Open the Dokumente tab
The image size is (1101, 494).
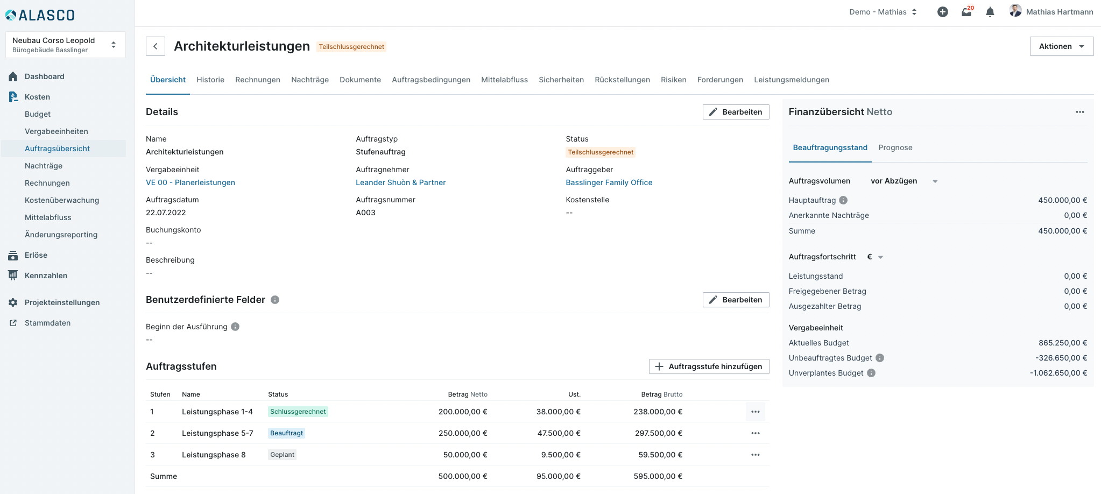pos(360,80)
